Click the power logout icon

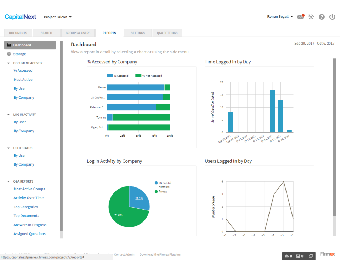point(332,17)
